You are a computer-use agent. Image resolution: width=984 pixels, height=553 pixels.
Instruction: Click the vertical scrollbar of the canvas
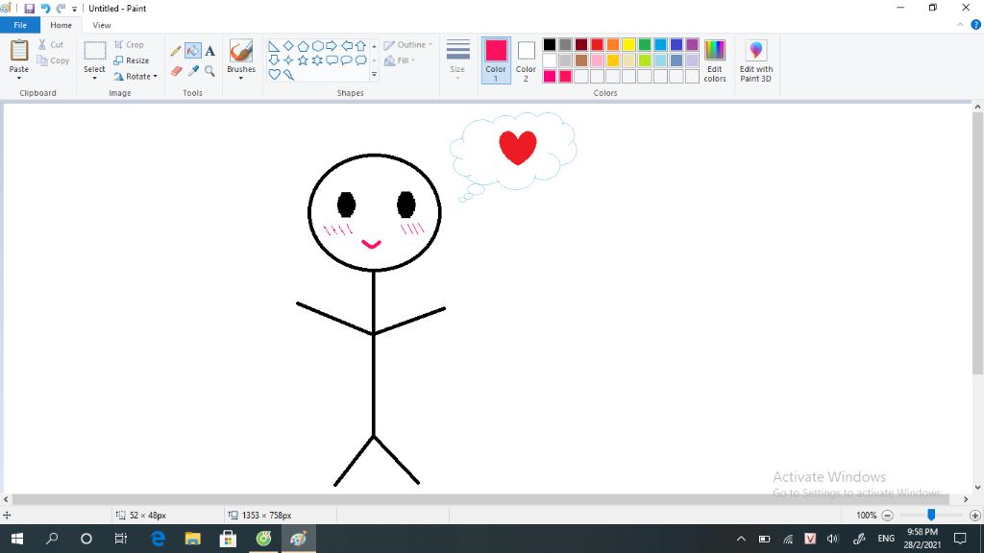coord(977,245)
